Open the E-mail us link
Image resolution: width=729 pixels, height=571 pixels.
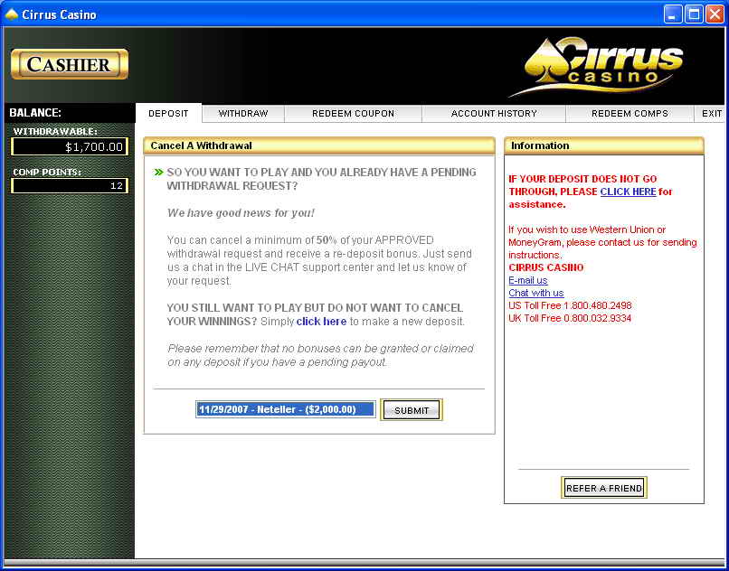coord(528,281)
